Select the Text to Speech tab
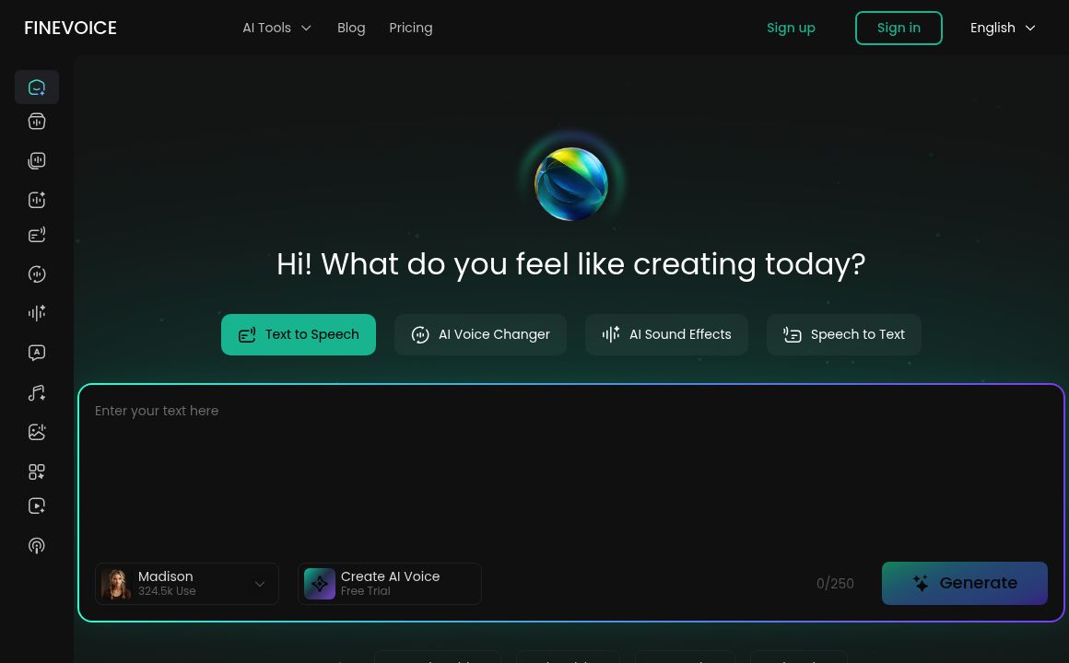 299,334
